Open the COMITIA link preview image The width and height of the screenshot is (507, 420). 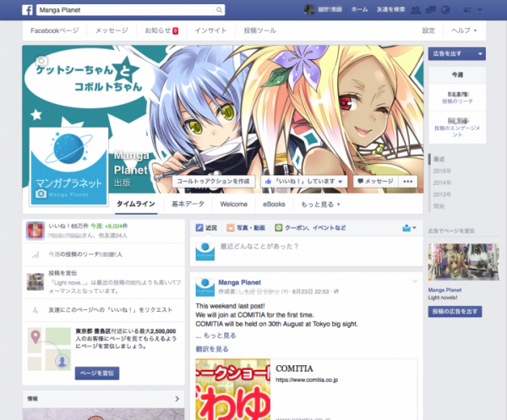233,390
